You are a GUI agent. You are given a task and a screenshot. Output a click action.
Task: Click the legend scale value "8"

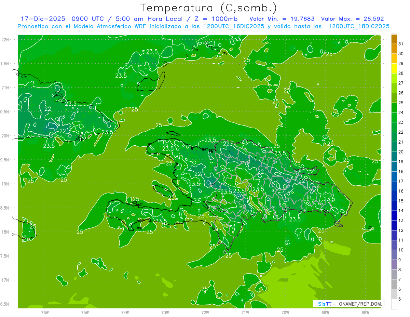click(x=400, y=270)
